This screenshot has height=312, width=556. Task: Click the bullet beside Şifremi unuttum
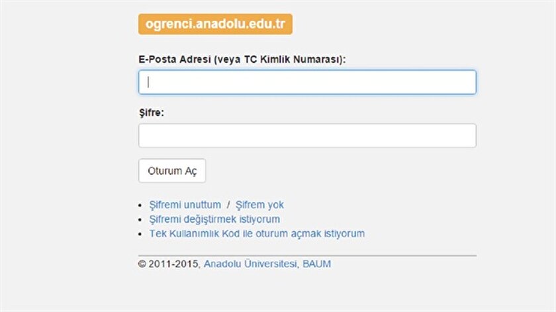coord(141,205)
